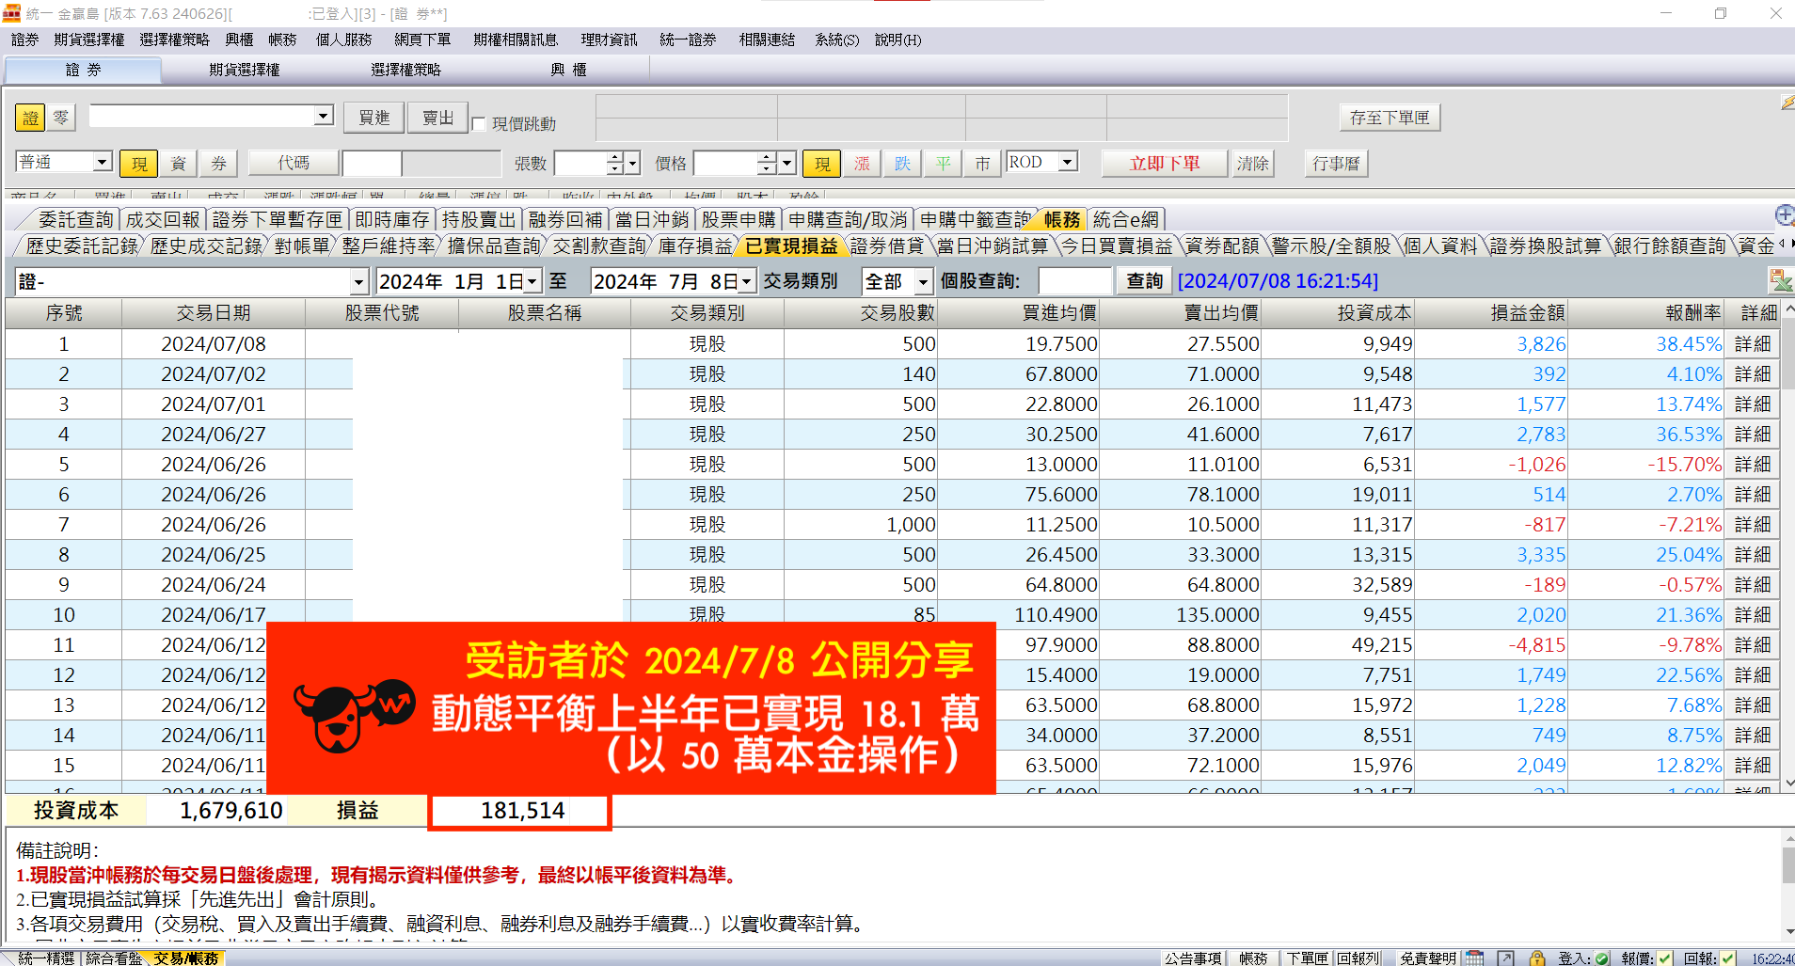Set price to 現 current price

821,164
